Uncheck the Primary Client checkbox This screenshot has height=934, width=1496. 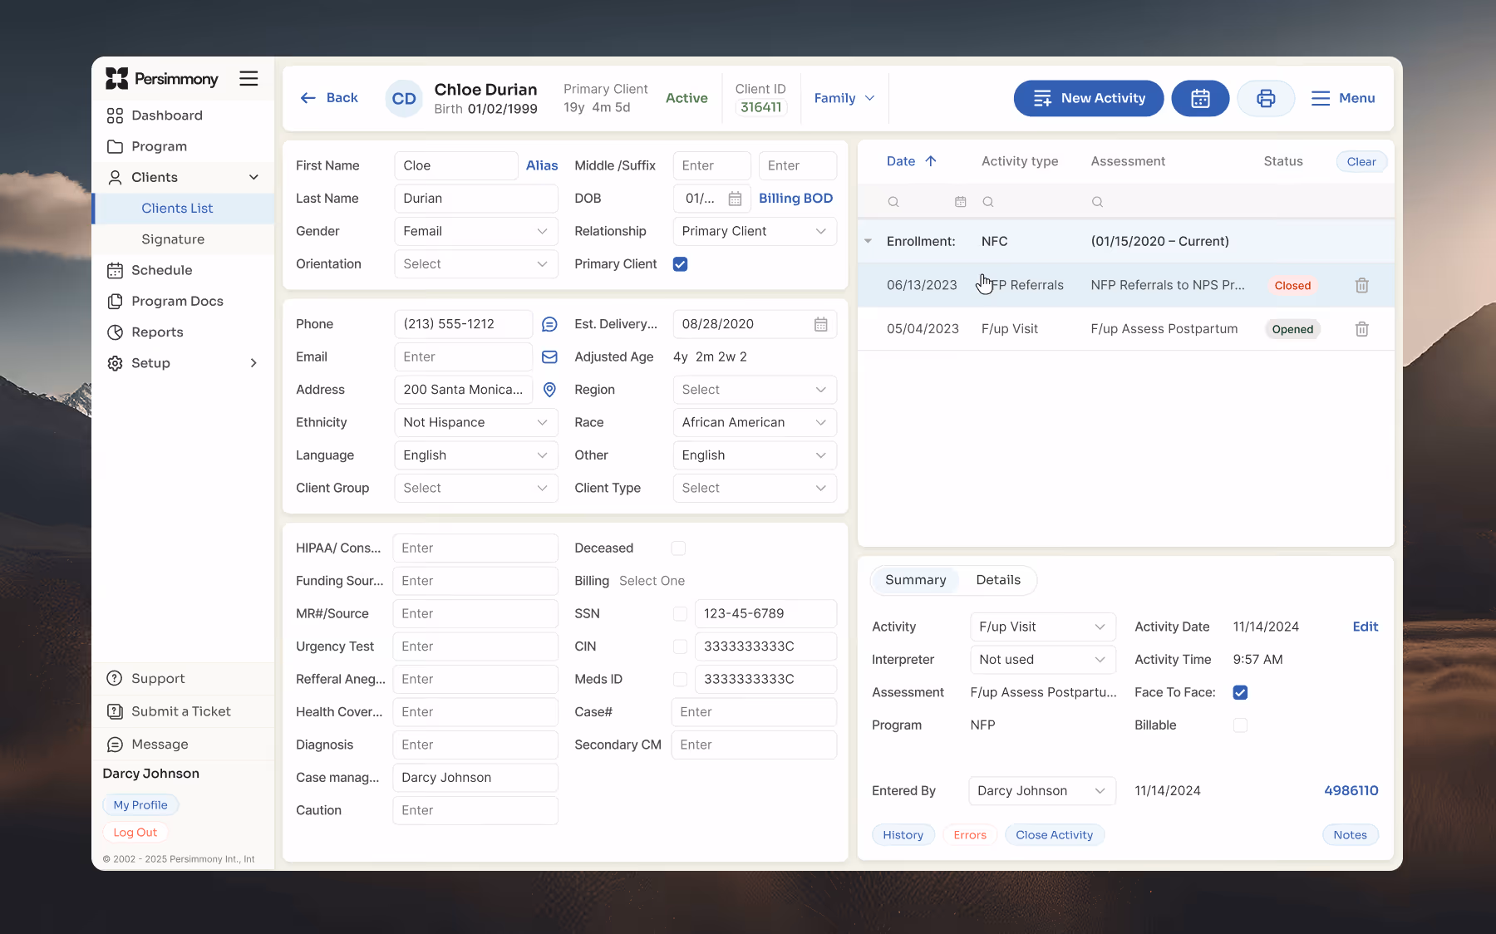(680, 264)
